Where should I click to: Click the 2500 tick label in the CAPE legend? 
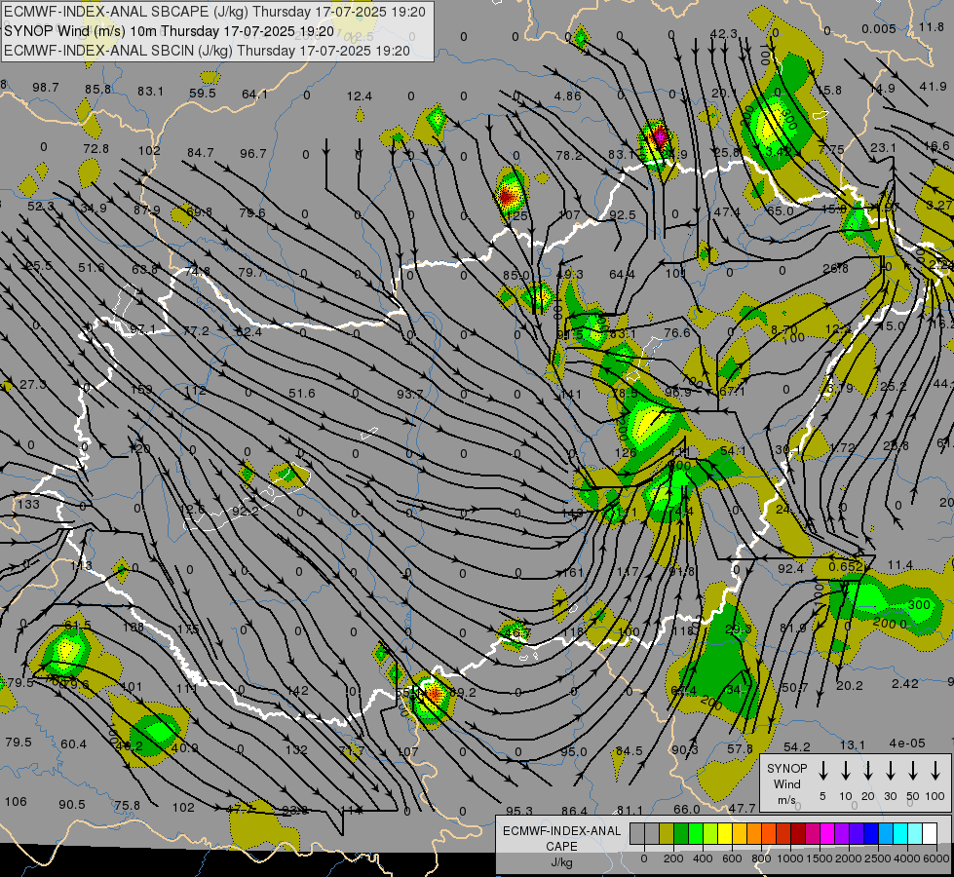pyautogui.click(x=878, y=858)
